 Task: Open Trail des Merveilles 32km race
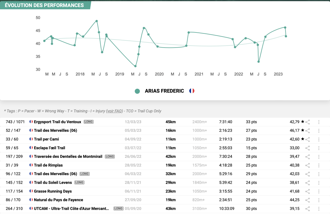pos(55,174)
